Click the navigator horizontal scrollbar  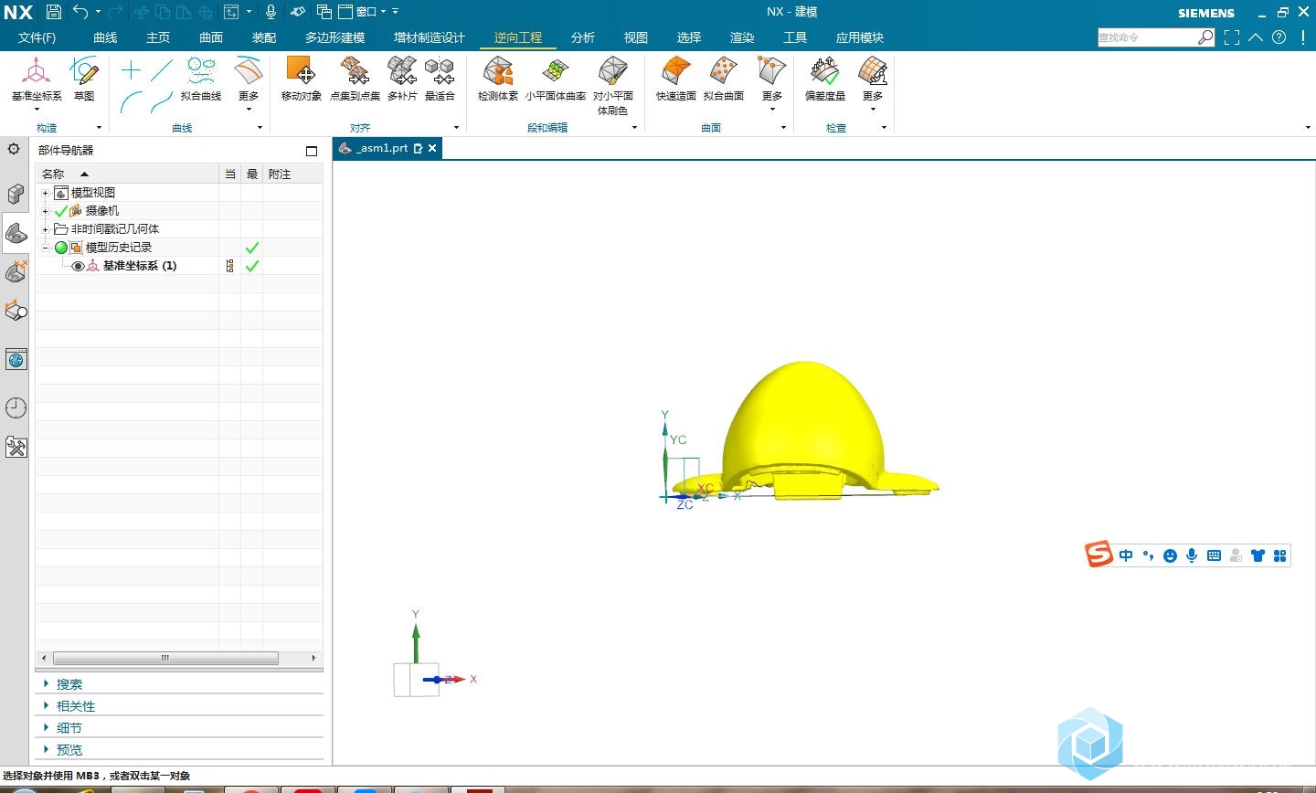tap(165, 658)
